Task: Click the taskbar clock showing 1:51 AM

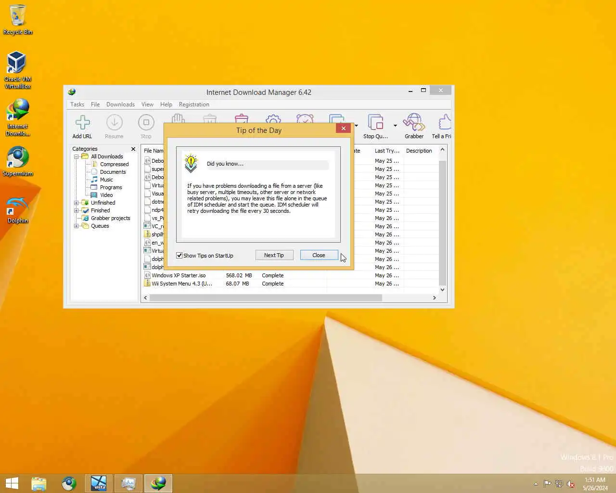Action: point(595,484)
